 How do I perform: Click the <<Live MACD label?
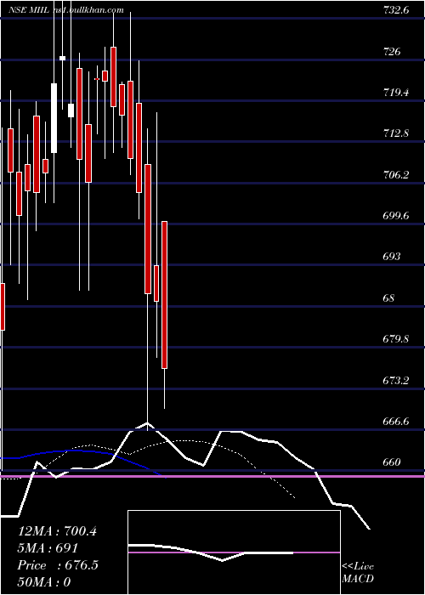coord(358,572)
